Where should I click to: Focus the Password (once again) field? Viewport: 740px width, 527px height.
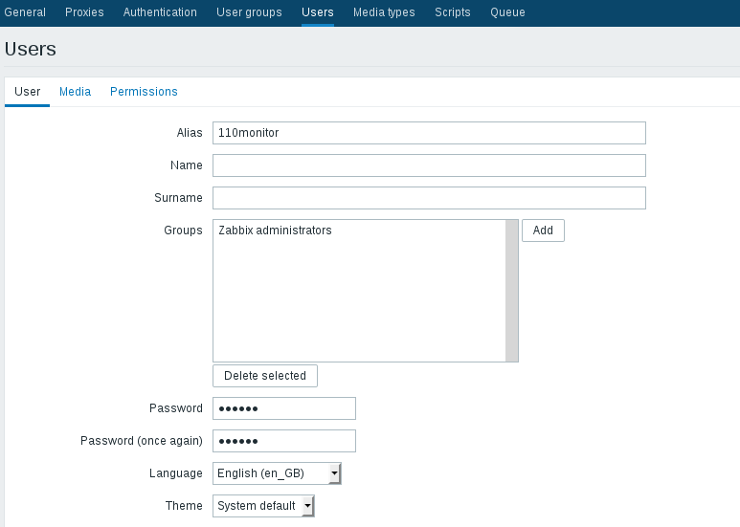click(284, 441)
